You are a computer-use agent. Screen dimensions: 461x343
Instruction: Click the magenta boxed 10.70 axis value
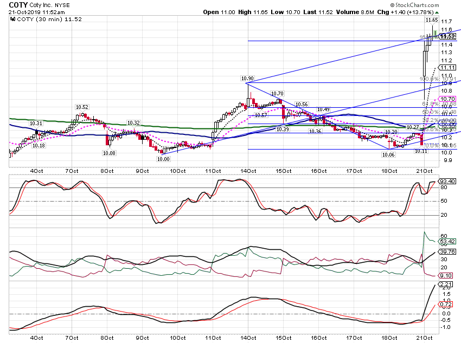(447, 99)
